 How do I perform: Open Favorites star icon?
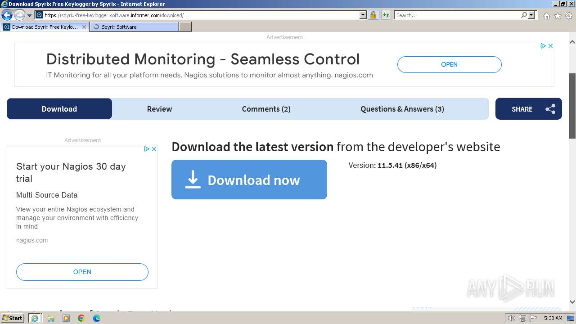[x=558, y=16]
